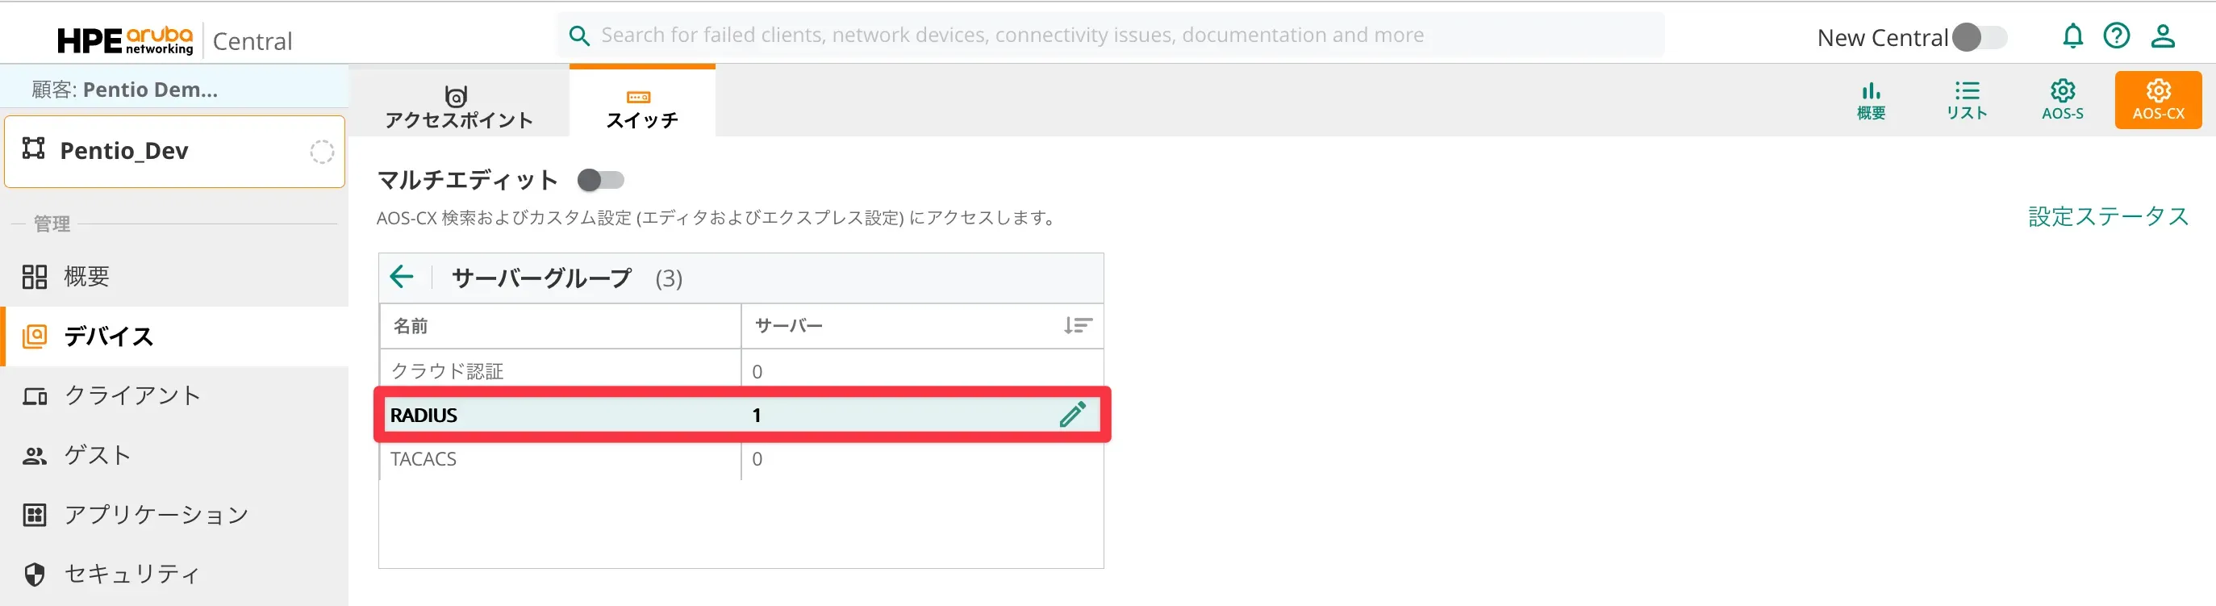
Task: Open the help question mark icon
Action: pos(2116,36)
